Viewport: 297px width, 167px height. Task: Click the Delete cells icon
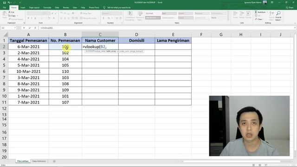pos(242,15)
